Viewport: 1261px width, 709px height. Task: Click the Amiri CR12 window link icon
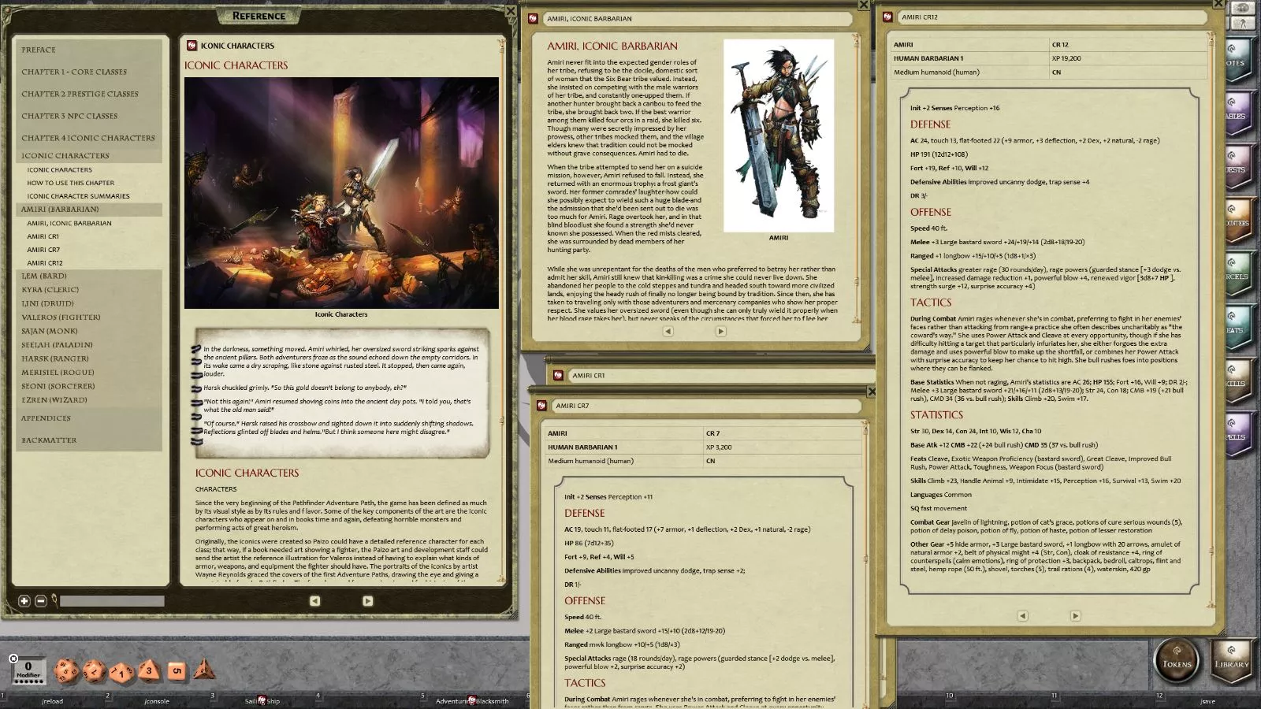[888, 17]
